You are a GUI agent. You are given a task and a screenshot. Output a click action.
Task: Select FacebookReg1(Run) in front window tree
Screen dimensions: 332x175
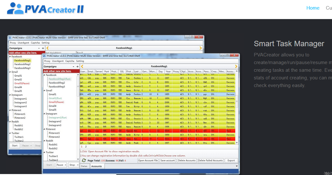point(60,79)
